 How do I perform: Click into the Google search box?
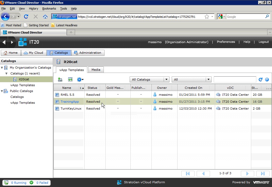(x=245, y=17)
